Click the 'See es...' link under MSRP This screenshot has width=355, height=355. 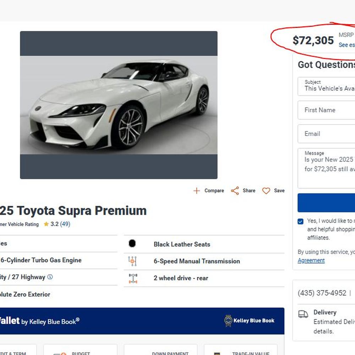(x=346, y=45)
